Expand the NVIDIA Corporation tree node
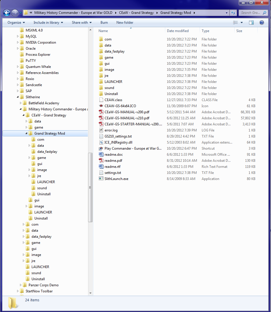Screen dimensions: 271x312 [18, 42]
